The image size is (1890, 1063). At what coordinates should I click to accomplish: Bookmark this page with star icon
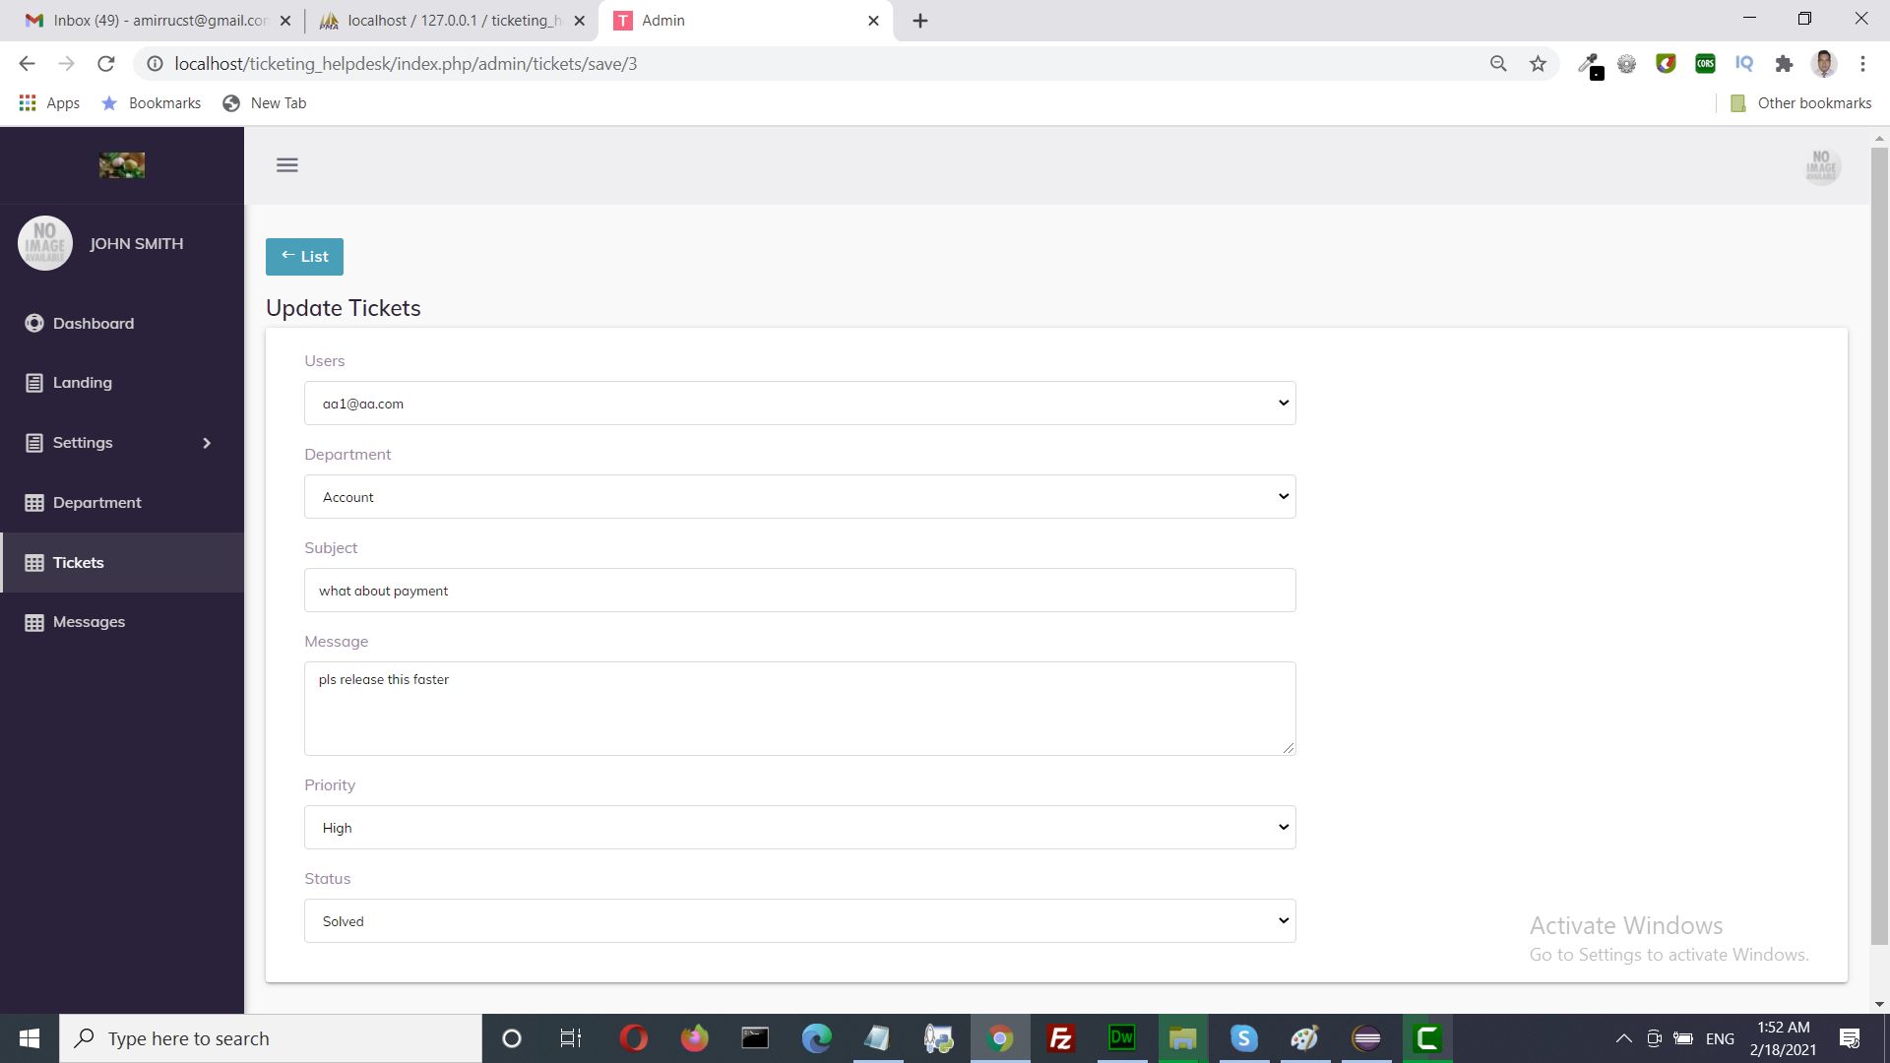coord(1538,64)
